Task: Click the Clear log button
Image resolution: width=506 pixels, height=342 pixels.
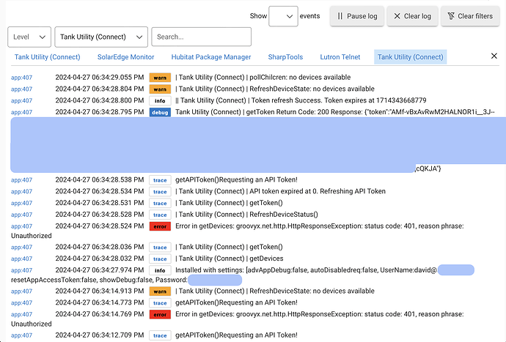Action: pos(412,16)
